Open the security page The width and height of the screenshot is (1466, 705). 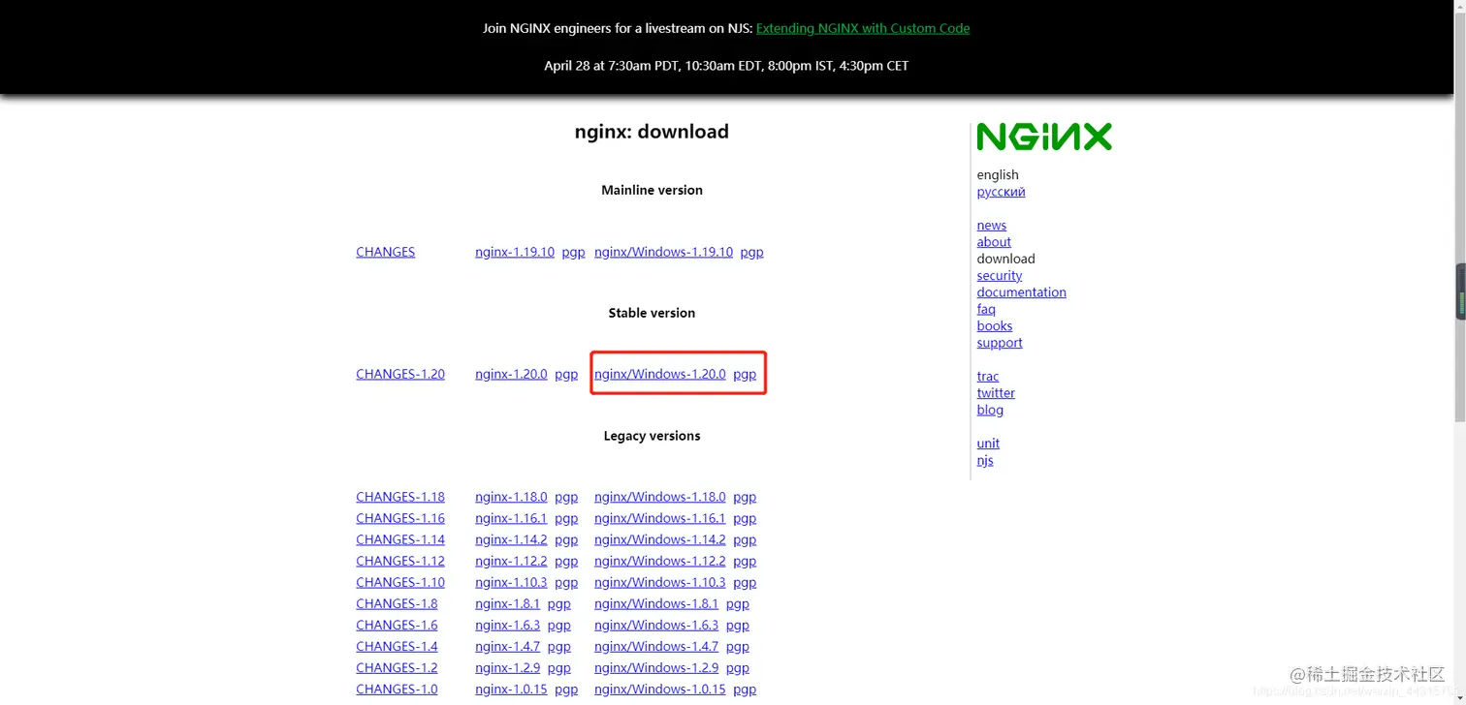pos(999,276)
